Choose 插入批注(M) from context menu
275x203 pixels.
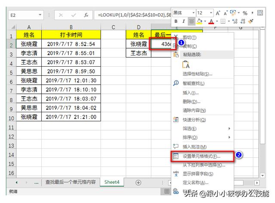pyautogui.click(x=202, y=147)
